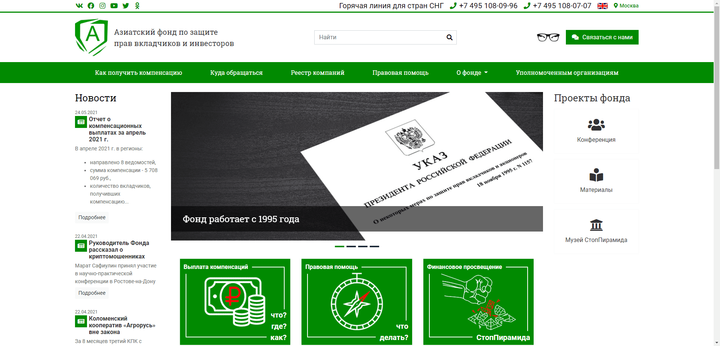Change city from Москва selector
The image size is (720, 346).
pyautogui.click(x=629, y=6)
